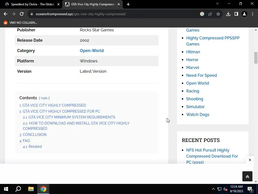Click the scrollbar down arrow

click(x=256, y=182)
